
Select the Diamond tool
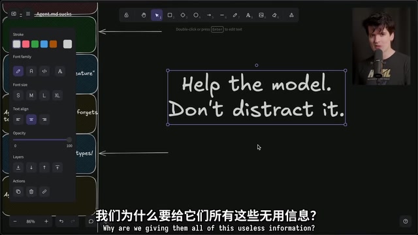[183, 15]
